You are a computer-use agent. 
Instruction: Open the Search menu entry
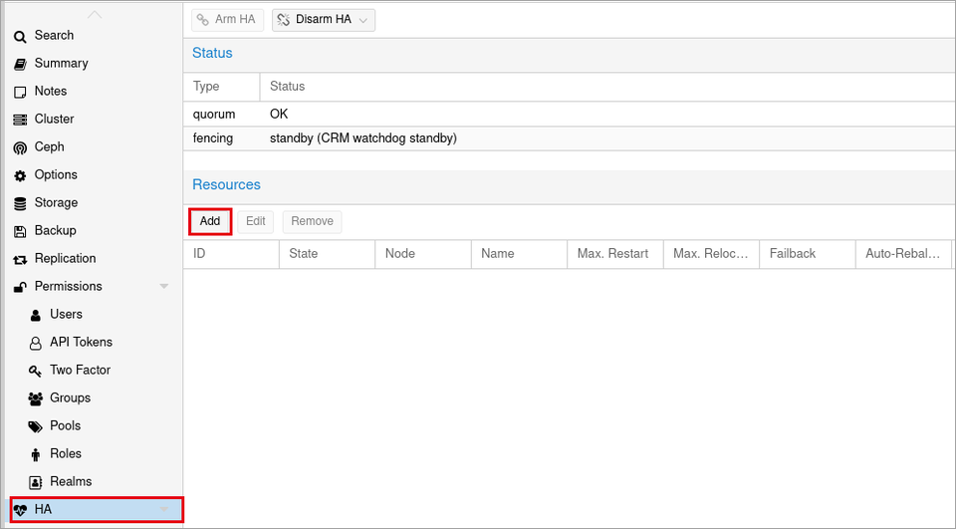94,36
